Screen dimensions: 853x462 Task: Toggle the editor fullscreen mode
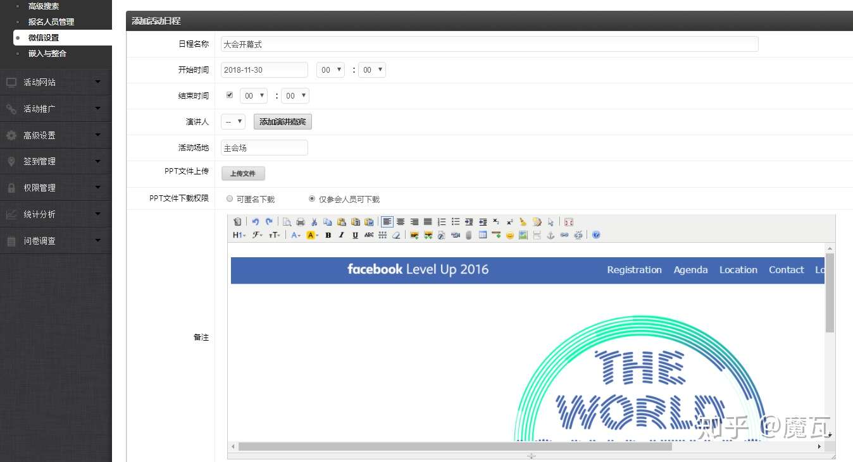tap(568, 222)
